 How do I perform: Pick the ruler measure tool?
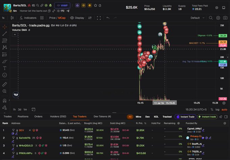point(4,84)
